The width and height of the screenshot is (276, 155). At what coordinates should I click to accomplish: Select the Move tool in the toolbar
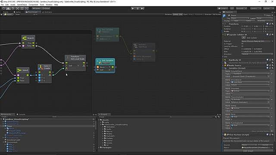pos(8,9)
